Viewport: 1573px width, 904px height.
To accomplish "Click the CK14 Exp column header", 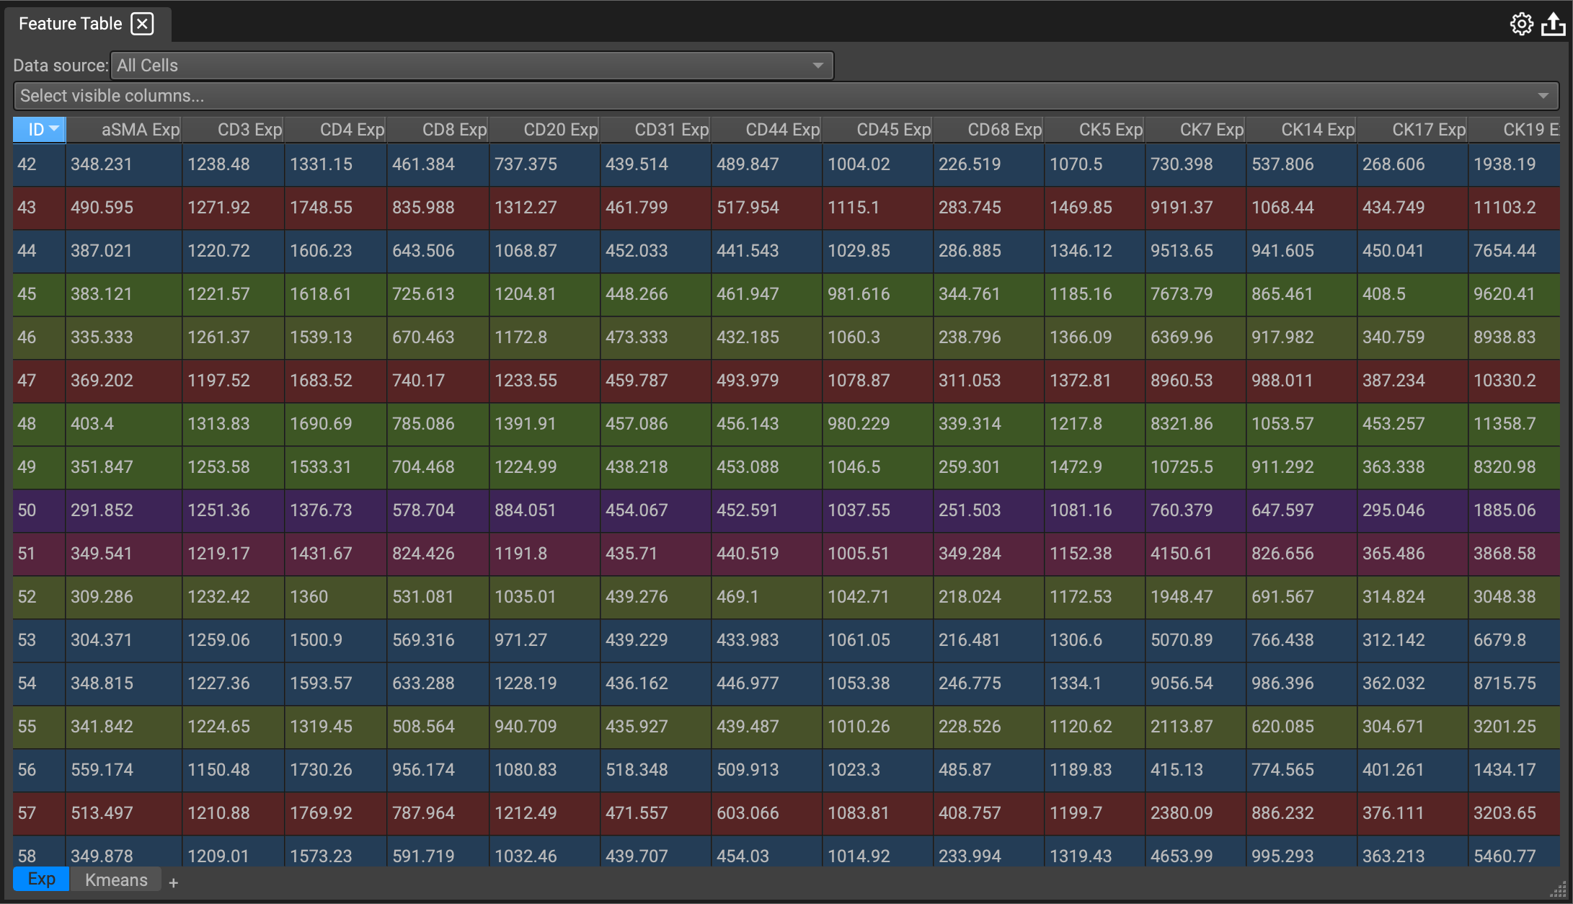I will [1302, 130].
